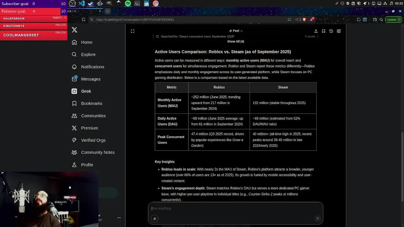Open the Fast mode dropdown
The image size is (404, 227).
tap(236, 31)
